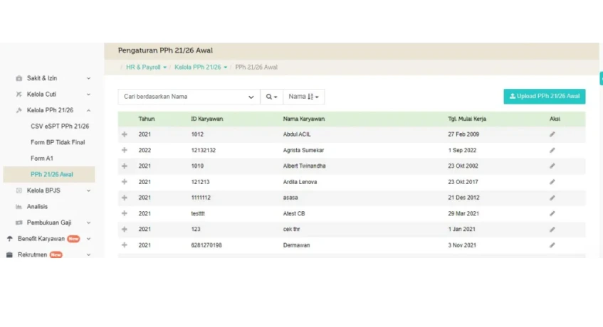Click employee ID 12132132 cell
This screenshot has width=603, height=327.
point(204,151)
